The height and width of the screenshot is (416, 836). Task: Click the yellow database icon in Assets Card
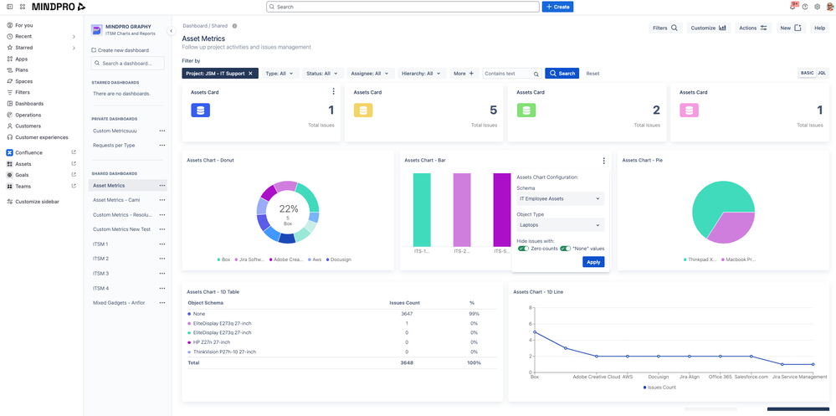[x=363, y=110]
